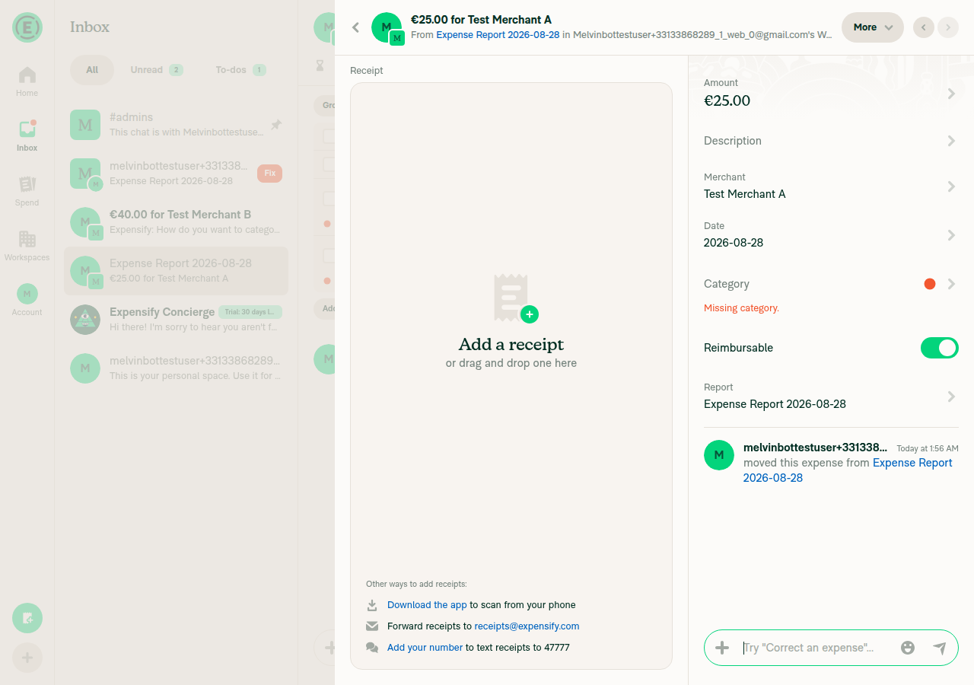Click the red dot error indicator on Category
Image resolution: width=974 pixels, height=685 pixels.
(929, 284)
